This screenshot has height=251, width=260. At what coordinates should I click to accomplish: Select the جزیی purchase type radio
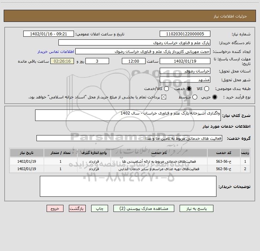pyautogui.click(x=215, y=97)
